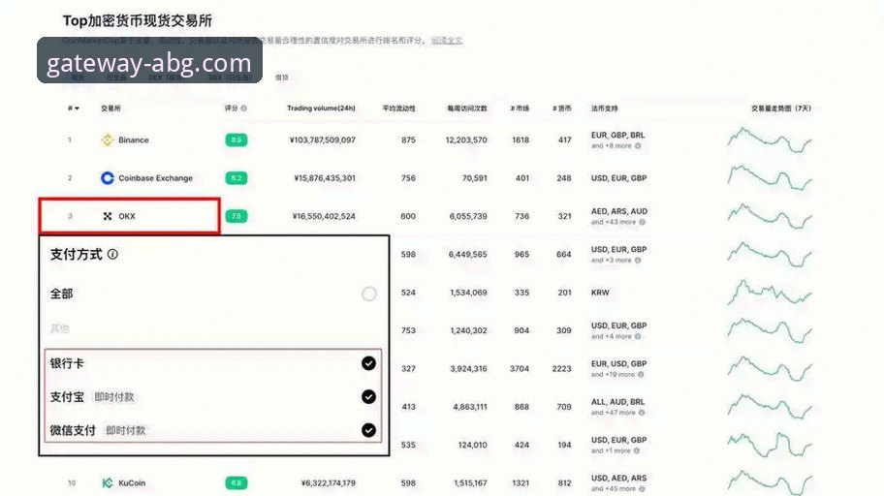Open the Coinbase Exchange name link
The width and height of the screenshot is (884, 496).
[x=155, y=178]
